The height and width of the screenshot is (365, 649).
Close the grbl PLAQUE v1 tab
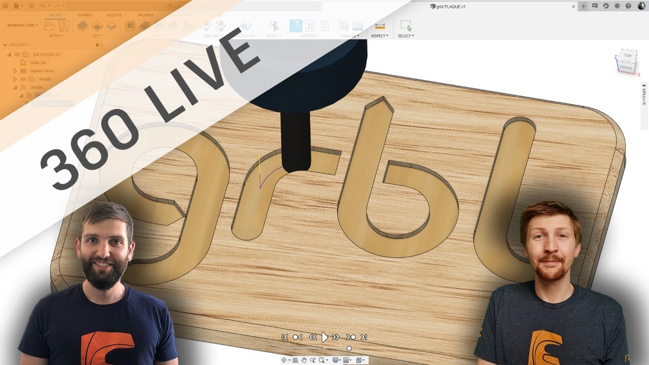[573, 6]
